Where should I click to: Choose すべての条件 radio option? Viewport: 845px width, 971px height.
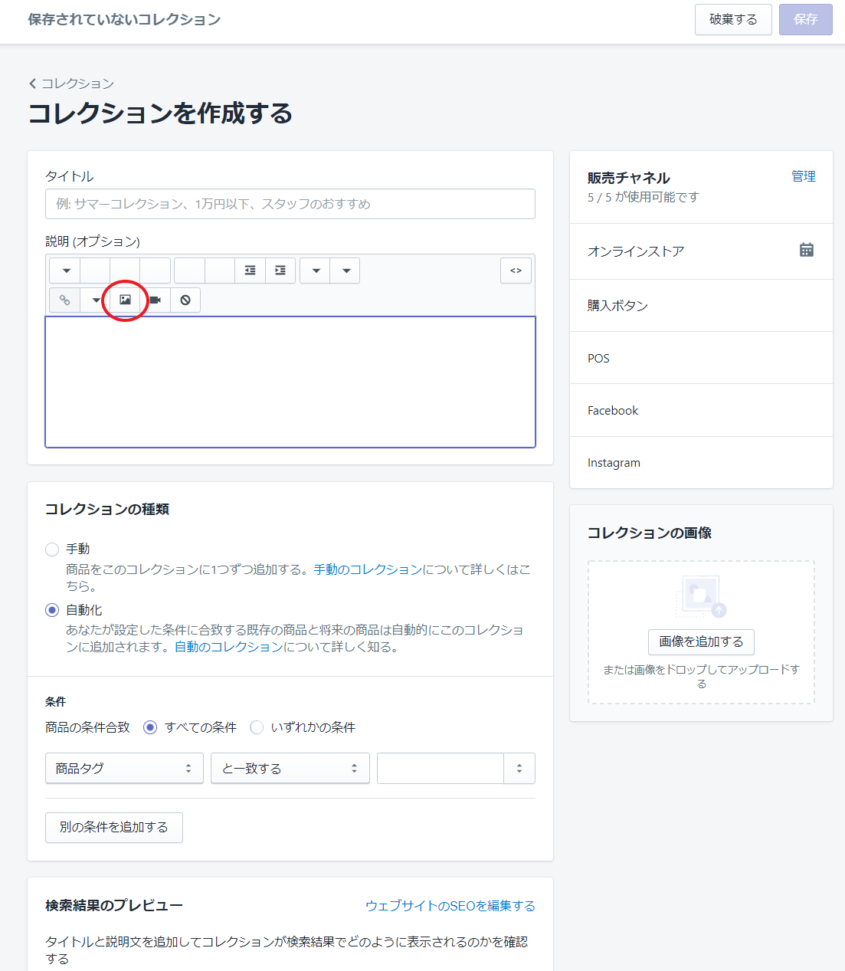pos(150,727)
